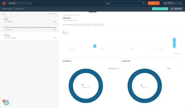Tick the Cost of renting home checkbox
Screen dimensions: 185x108
(x=3, y=27)
